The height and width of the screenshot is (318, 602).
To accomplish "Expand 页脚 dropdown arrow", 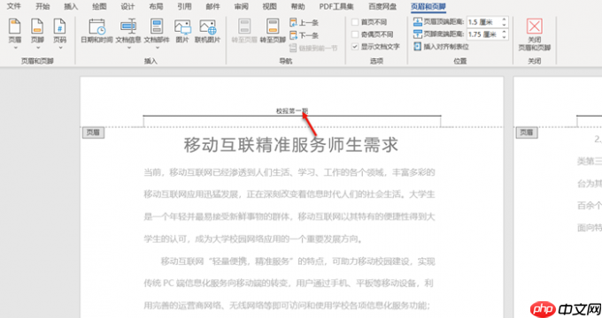I will [37, 48].
